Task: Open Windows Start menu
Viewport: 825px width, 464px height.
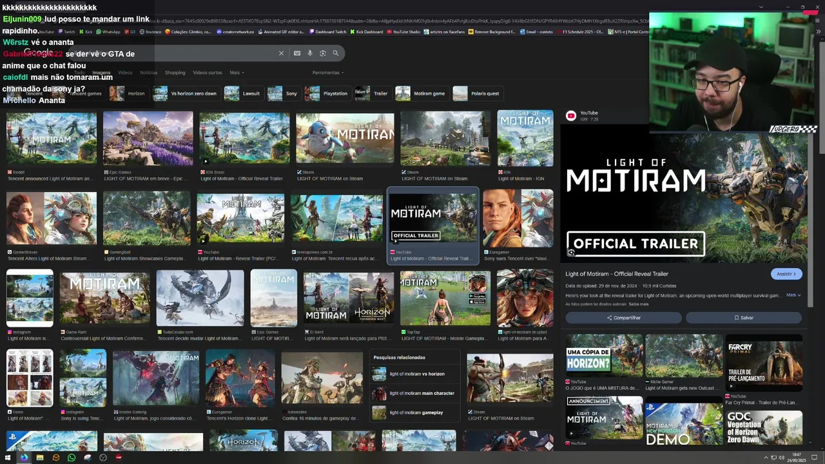Action: (x=8, y=458)
